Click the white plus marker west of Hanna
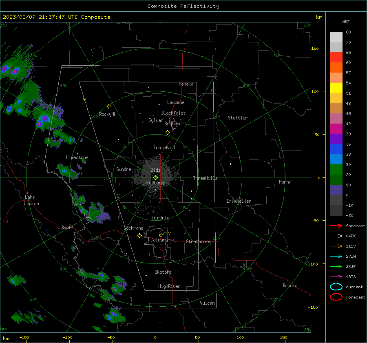 pyautogui.click(x=230, y=164)
